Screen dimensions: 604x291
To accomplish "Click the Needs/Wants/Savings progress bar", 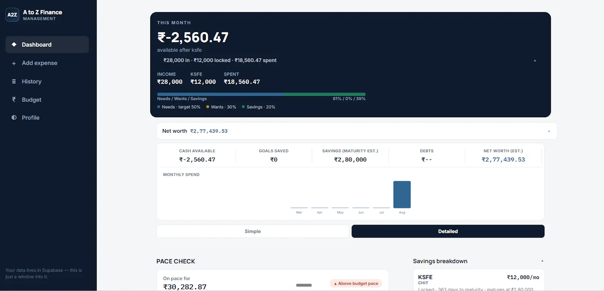I will (261, 94).
